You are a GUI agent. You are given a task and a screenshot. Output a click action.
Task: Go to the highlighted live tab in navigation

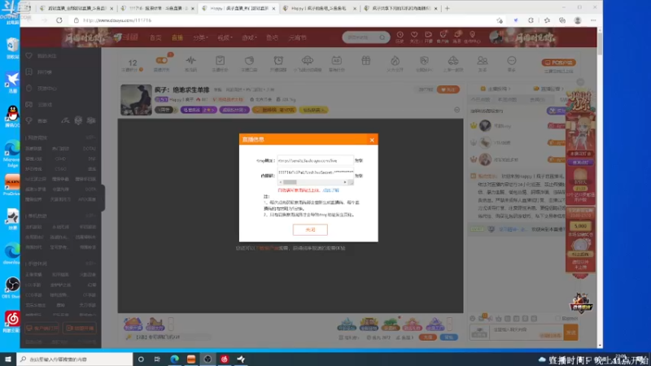177,37
